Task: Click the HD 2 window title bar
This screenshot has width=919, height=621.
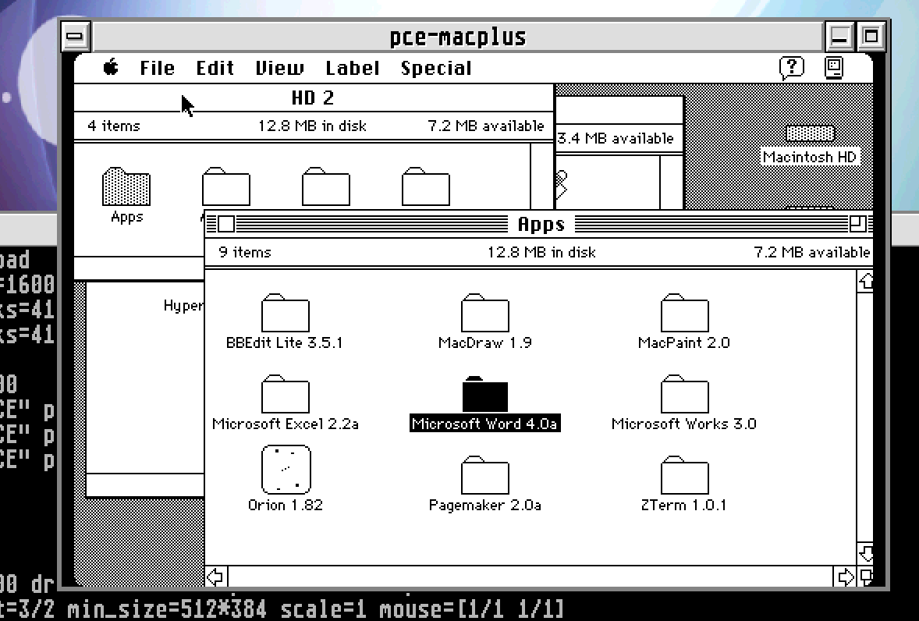Action: [x=313, y=98]
